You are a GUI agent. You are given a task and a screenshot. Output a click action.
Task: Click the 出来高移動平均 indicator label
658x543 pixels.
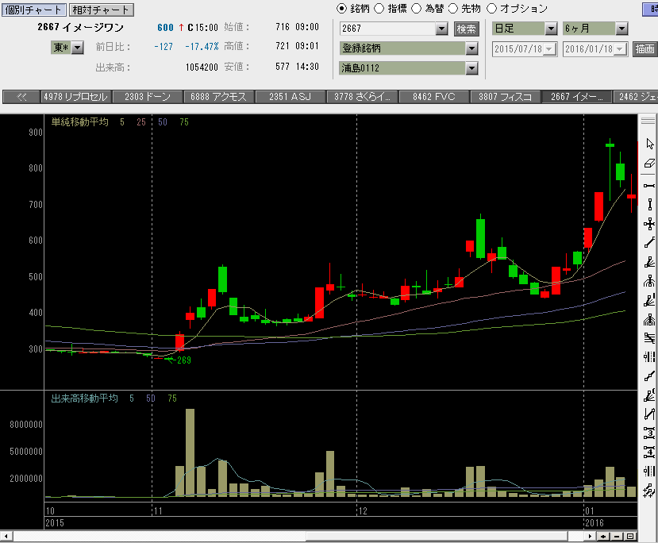tap(84, 399)
